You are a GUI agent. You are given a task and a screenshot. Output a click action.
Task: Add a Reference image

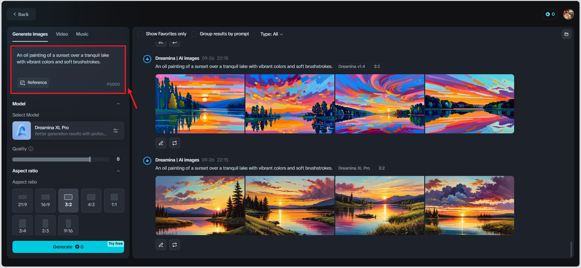coord(33,82)
